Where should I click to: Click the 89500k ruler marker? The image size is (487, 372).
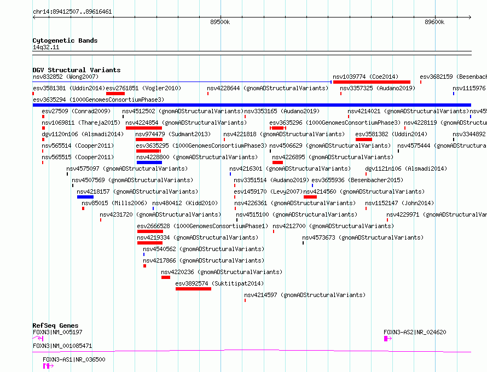(x=220, y=22)
